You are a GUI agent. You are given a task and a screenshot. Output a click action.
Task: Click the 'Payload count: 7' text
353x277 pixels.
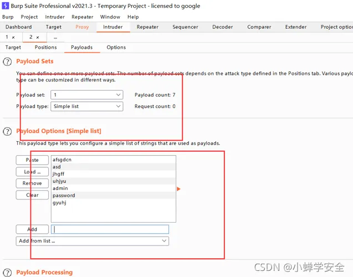155,95
